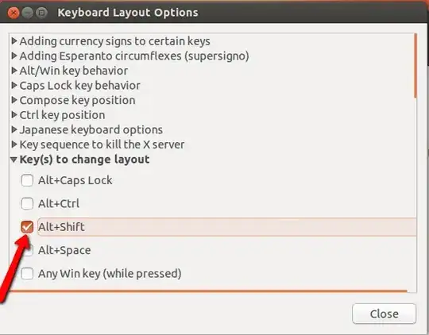Enable the Alt+Caps Lock checkbox
429x335 pixels.
click(x=27, y=180)
